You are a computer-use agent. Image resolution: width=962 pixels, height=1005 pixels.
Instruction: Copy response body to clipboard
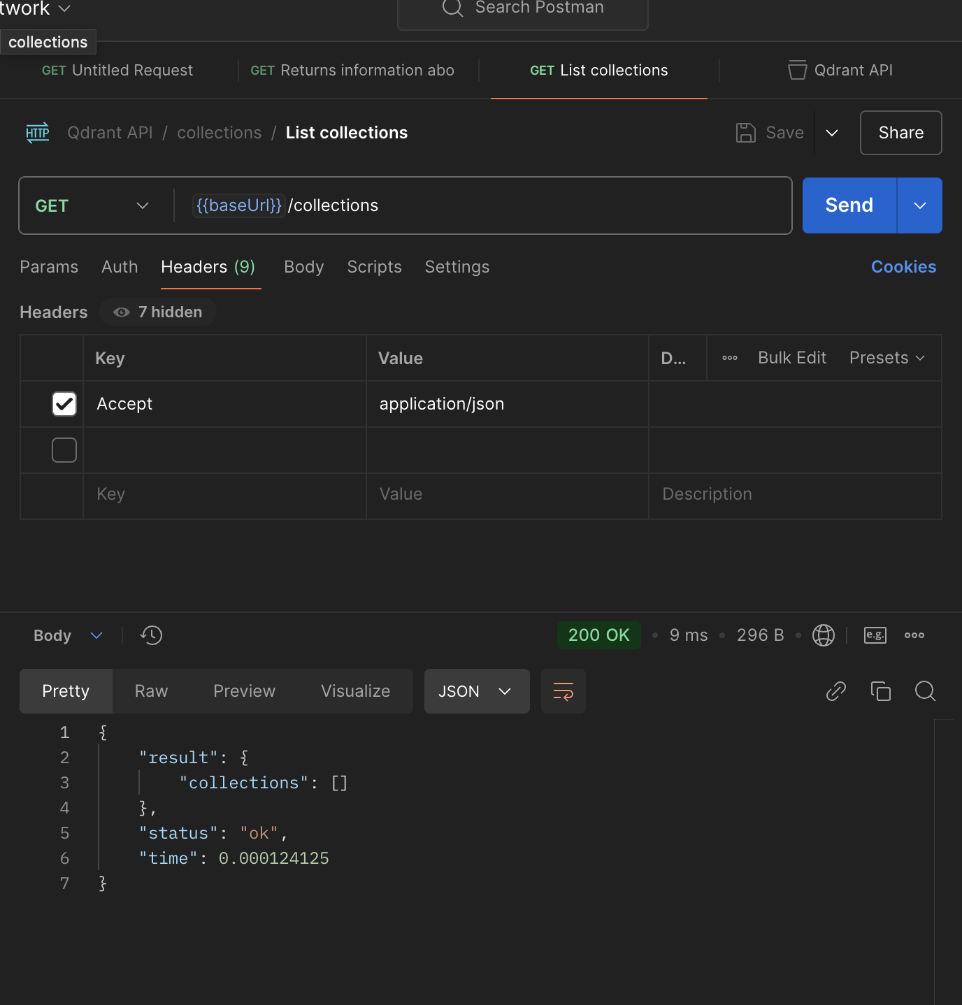tap(881, 691)
